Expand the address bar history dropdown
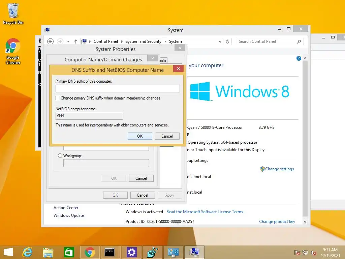The image size is (345, 259). tap(220, 41)
